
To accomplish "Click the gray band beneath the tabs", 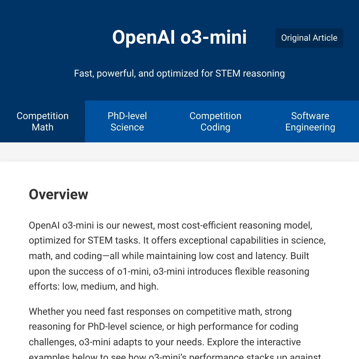I will coord(180,152).
